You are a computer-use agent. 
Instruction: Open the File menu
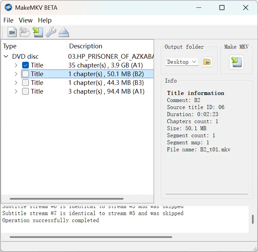coord(8,20)
